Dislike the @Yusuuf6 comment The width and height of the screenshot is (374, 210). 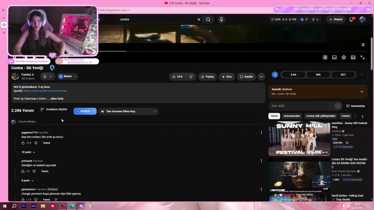[34, 171]
